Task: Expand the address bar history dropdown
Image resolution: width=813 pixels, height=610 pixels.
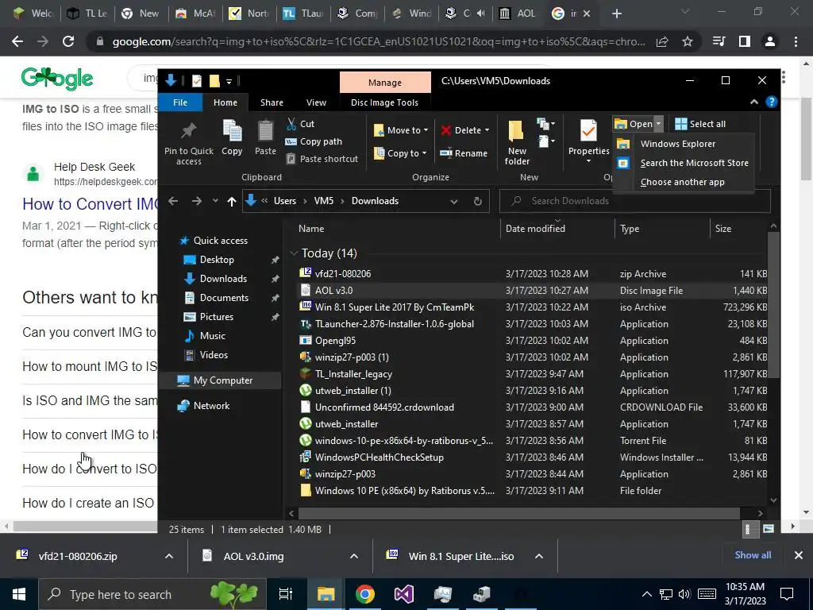Action: coord(453,201)
